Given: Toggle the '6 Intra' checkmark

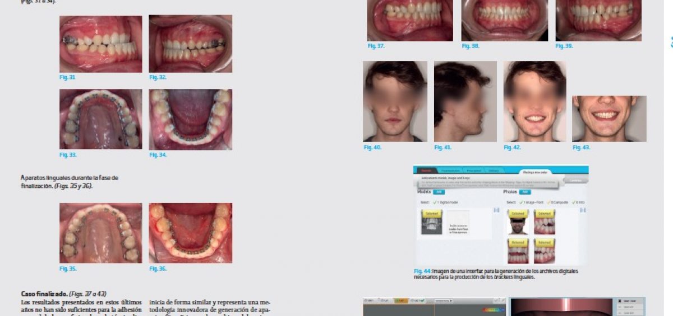Looking at the screenshot, I should pos(574,202).
